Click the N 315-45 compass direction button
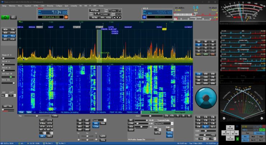The image size is (266, 145). pyautogui.click(x=230, y=128)
